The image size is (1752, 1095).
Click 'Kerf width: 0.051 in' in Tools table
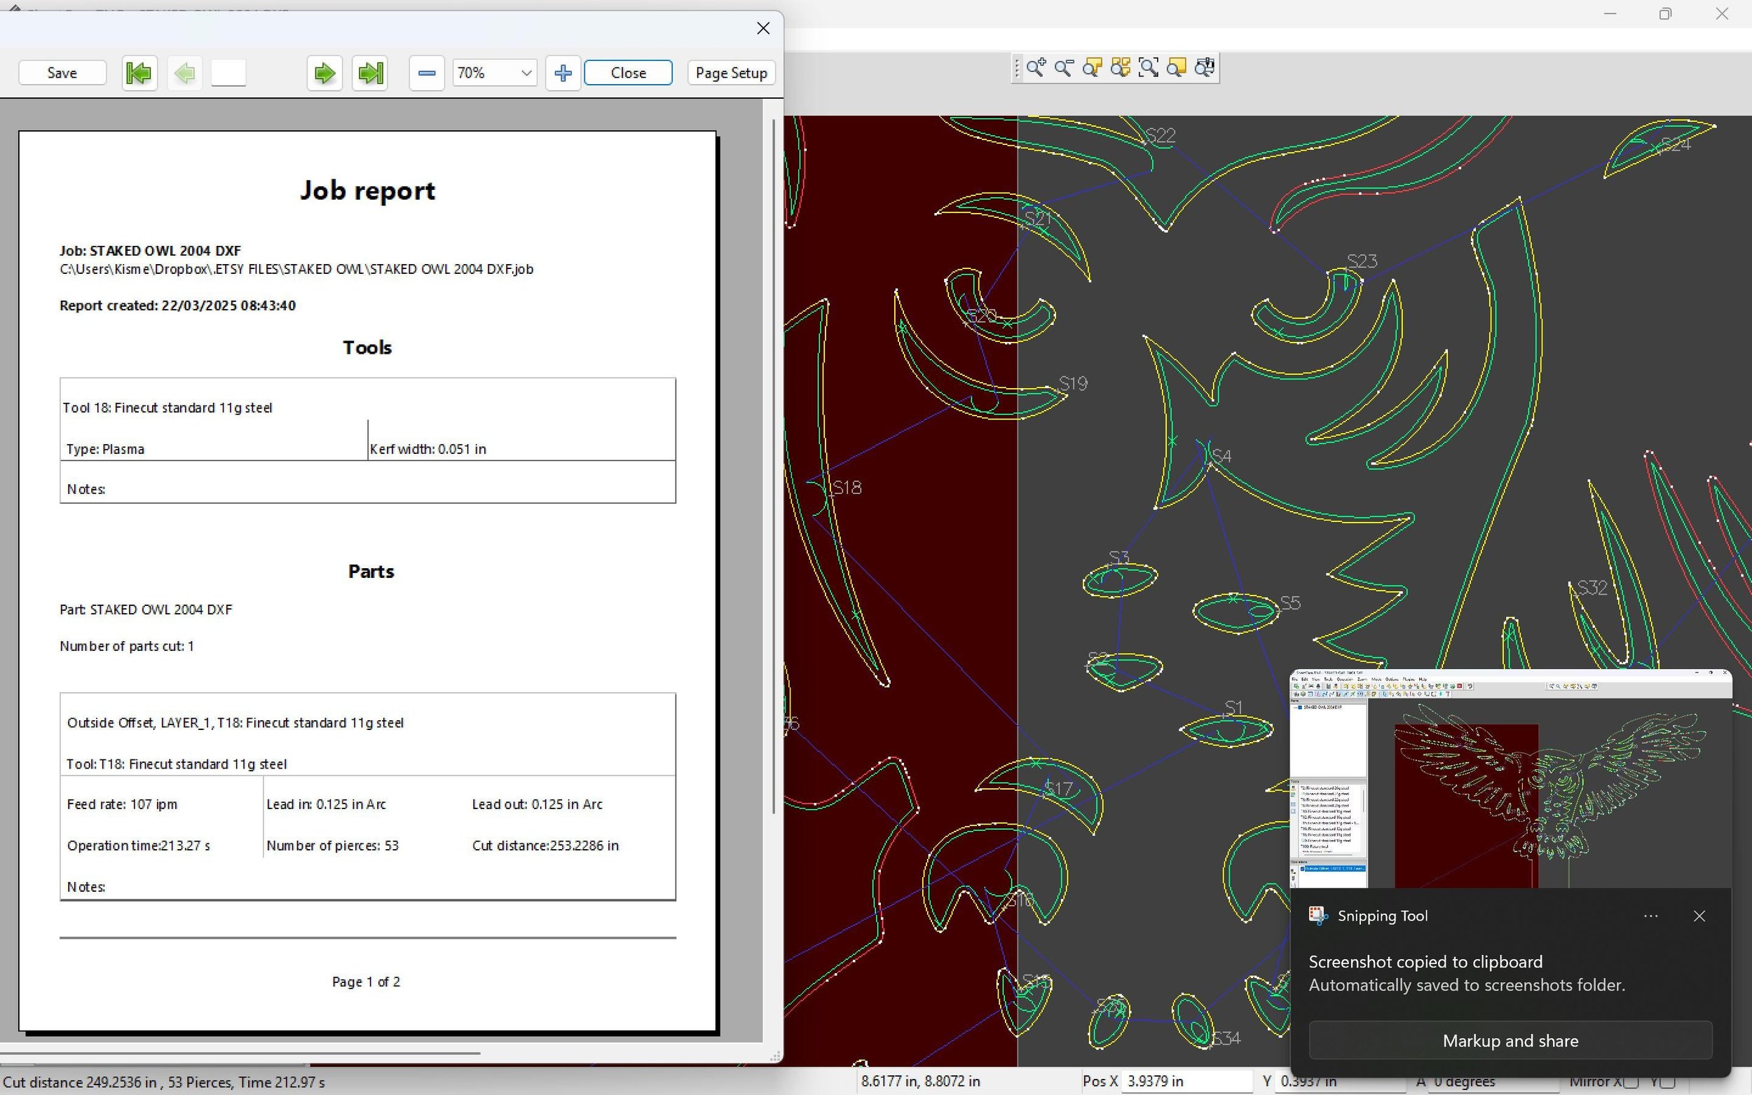[428, 449]
